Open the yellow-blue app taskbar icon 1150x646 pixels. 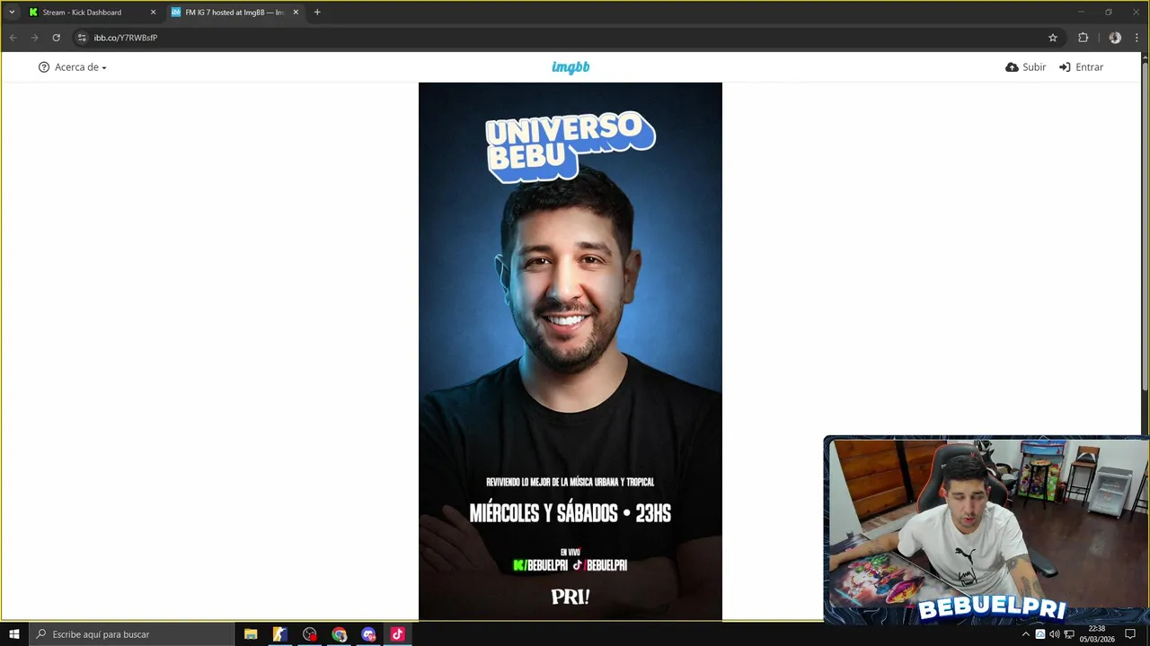279,634
